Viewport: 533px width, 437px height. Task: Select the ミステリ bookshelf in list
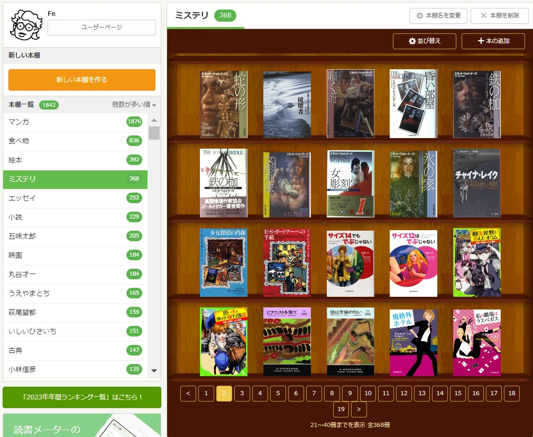[x=76, y=179]
